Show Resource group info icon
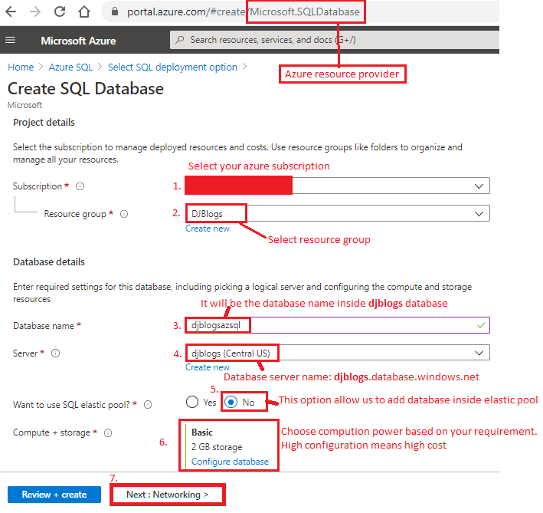 124,214
